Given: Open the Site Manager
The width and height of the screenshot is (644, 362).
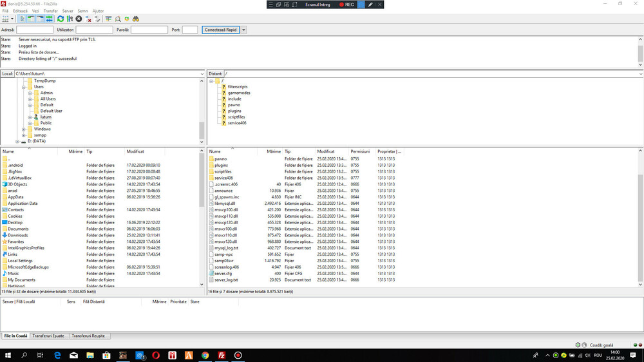Looking at the screenshot, I should pos(5,19).
